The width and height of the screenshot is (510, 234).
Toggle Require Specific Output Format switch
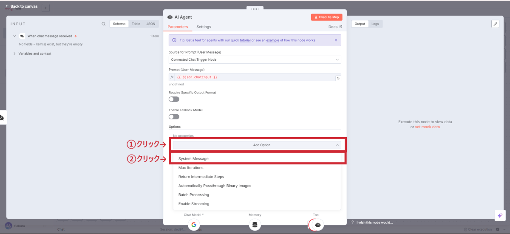174,99
